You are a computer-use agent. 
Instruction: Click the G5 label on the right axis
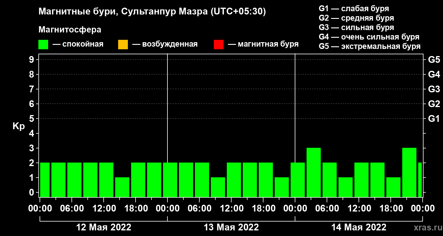click(434, 60)
